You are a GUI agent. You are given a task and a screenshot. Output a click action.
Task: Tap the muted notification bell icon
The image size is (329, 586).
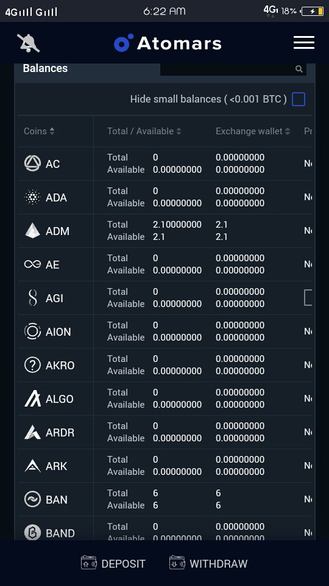29,43
